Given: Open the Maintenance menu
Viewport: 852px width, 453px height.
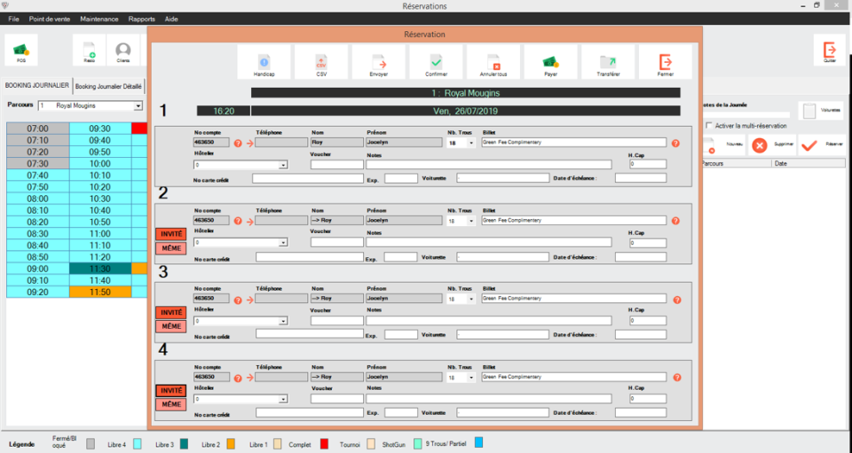Looking at the screenshot, I should (x=99, y=19).
